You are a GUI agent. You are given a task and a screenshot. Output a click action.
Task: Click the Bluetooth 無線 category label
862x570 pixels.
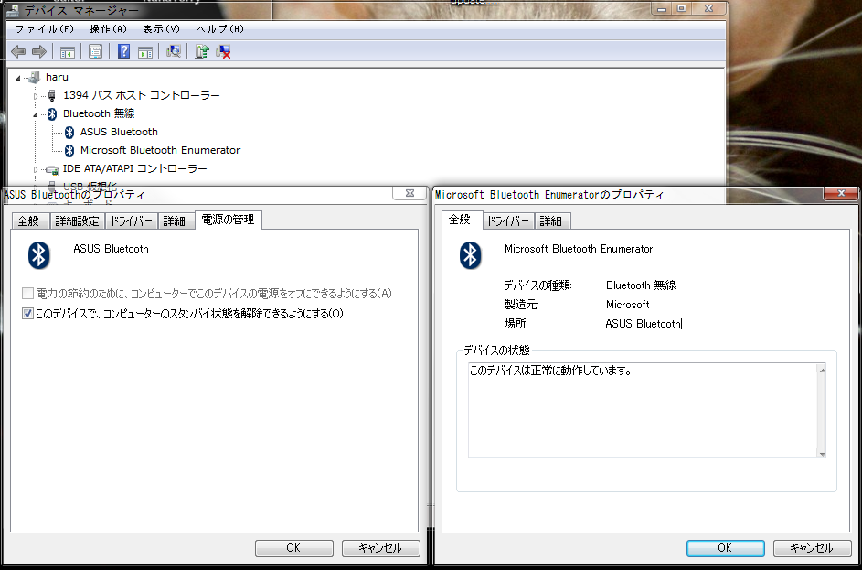click(99, 113)
